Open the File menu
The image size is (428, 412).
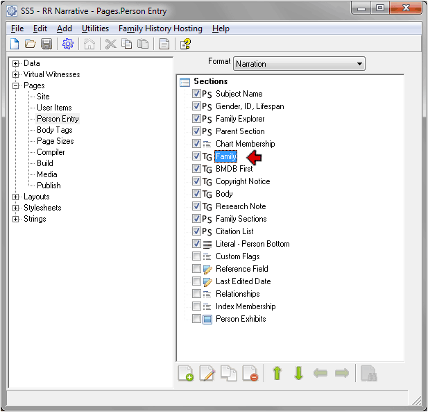click(17, 28)
